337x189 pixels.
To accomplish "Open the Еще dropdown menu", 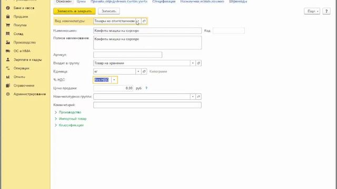I will click(x=312, y=11).
